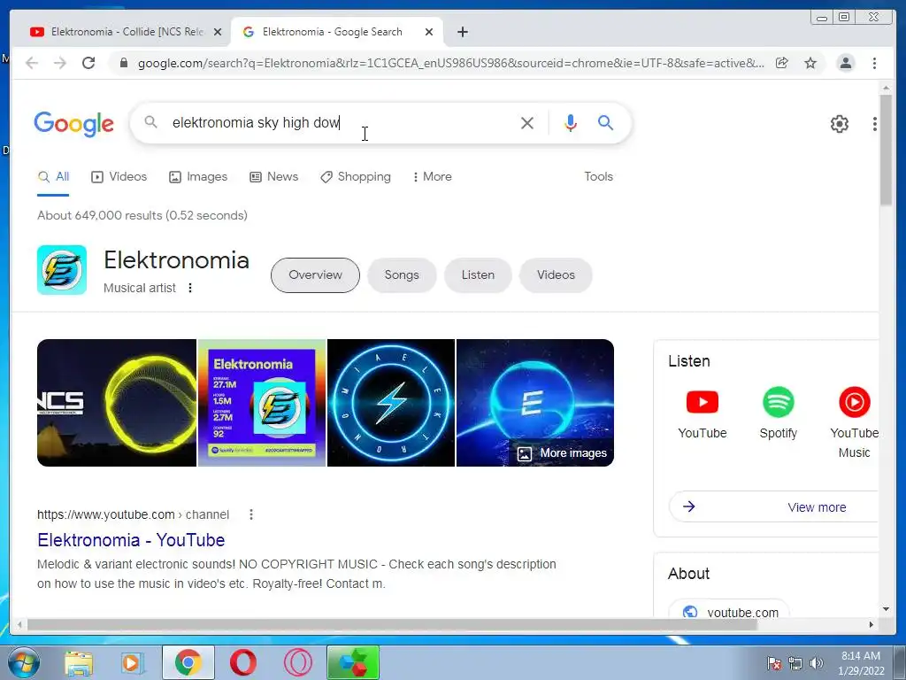
Task: Click the horizontal scrollbar right arrow
Action: [x=871, y=624]
